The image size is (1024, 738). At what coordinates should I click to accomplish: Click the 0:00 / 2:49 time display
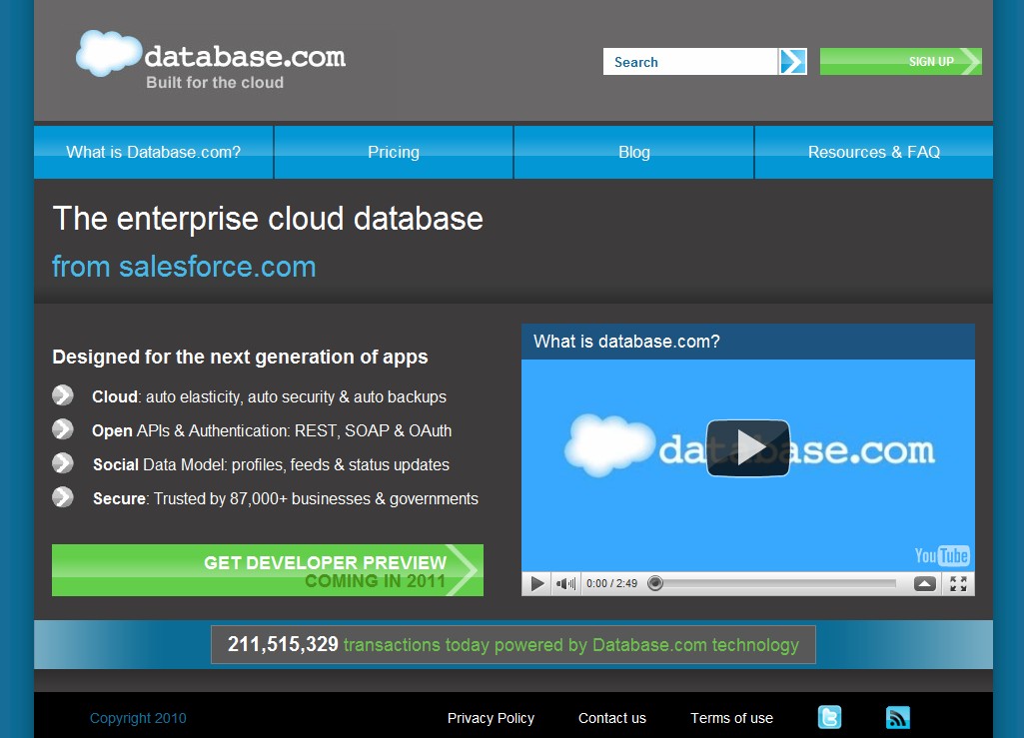click(612, 583)
